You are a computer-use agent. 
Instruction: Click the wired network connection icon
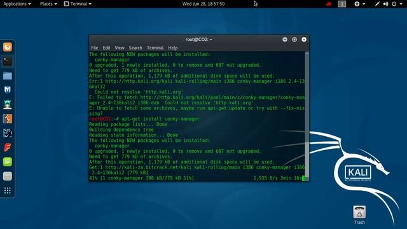377,4
